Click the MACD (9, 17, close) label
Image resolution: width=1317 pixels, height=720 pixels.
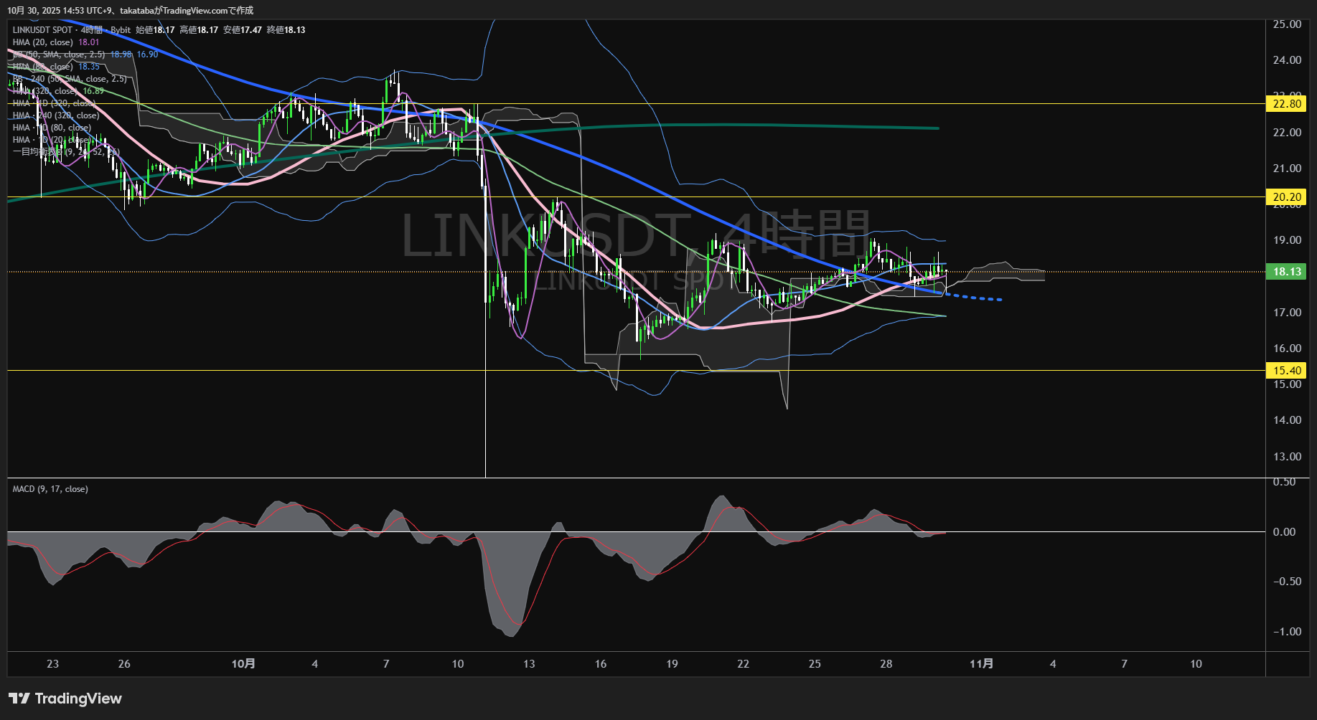pyautogui.click(x=50, y=489)
